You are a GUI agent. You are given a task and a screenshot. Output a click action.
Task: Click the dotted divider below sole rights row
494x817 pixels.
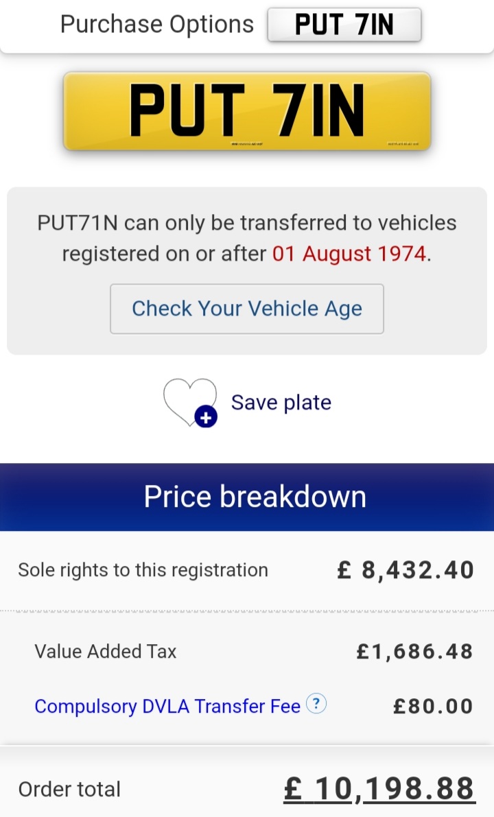pos(247,610)
